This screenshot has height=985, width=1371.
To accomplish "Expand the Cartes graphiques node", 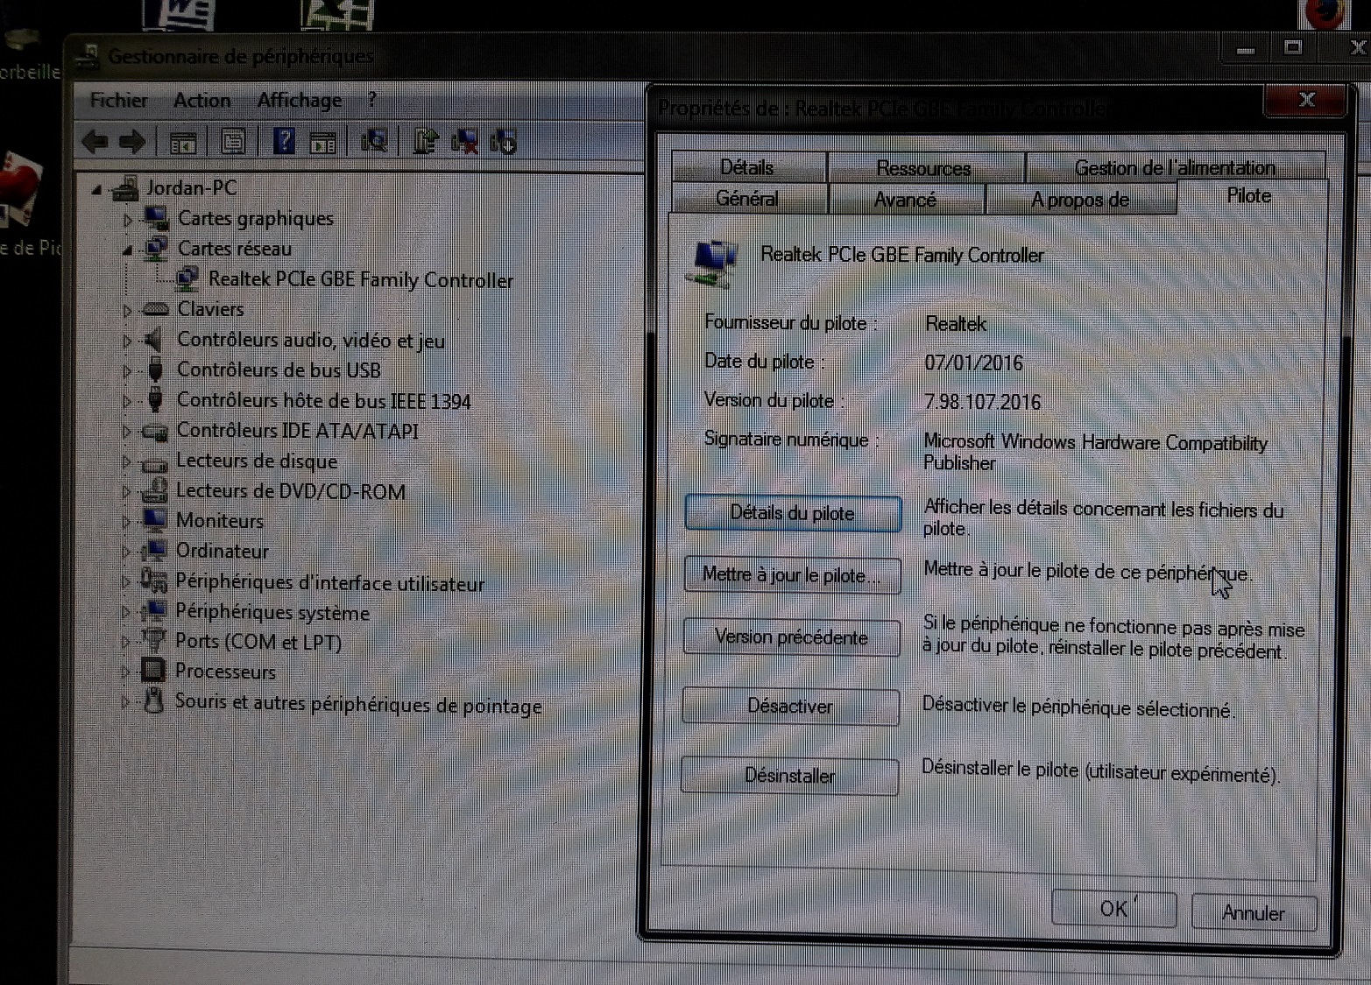I will tap(127, 220).
